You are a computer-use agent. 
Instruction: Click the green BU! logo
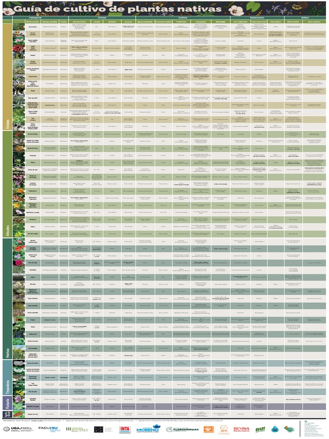pos(260,429)
